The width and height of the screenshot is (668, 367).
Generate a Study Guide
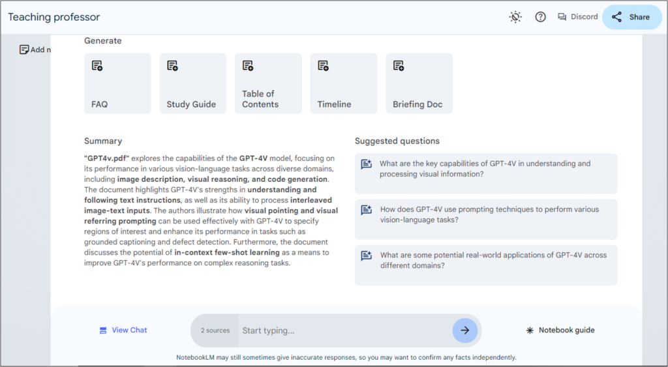click(193, 83)
